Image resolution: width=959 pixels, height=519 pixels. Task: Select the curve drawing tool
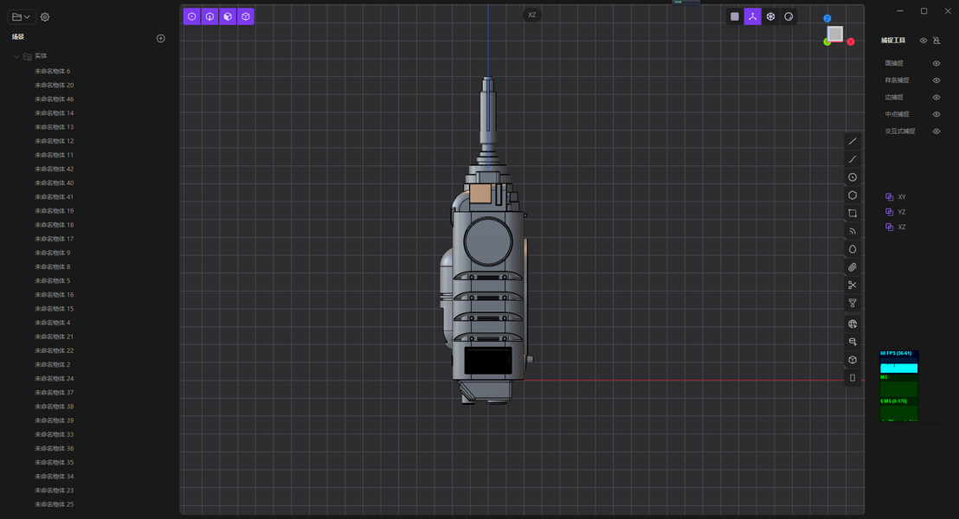853,159
